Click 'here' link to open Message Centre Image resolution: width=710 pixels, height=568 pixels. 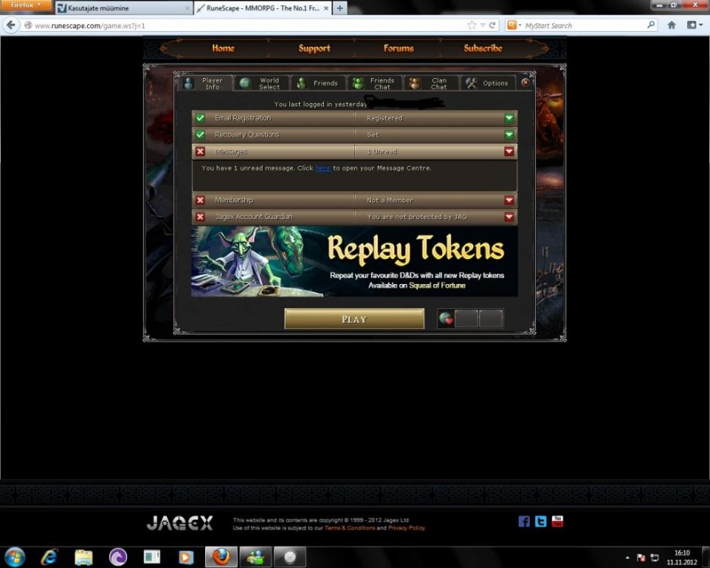click(323, 168)
